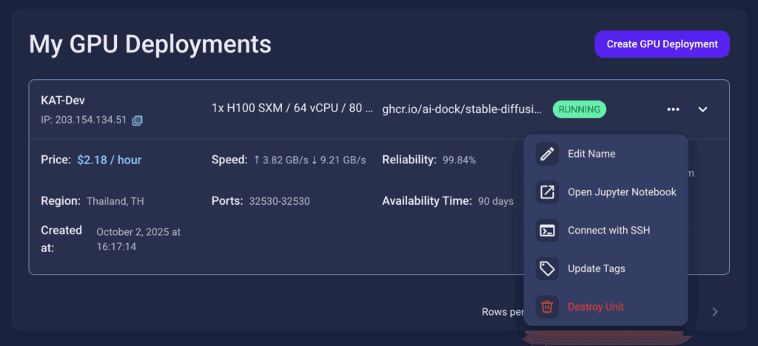Image resolution: width=758 pixels, height=346 pixels.
Task: Open the three-dot actions menu
Action: [673, 109]
